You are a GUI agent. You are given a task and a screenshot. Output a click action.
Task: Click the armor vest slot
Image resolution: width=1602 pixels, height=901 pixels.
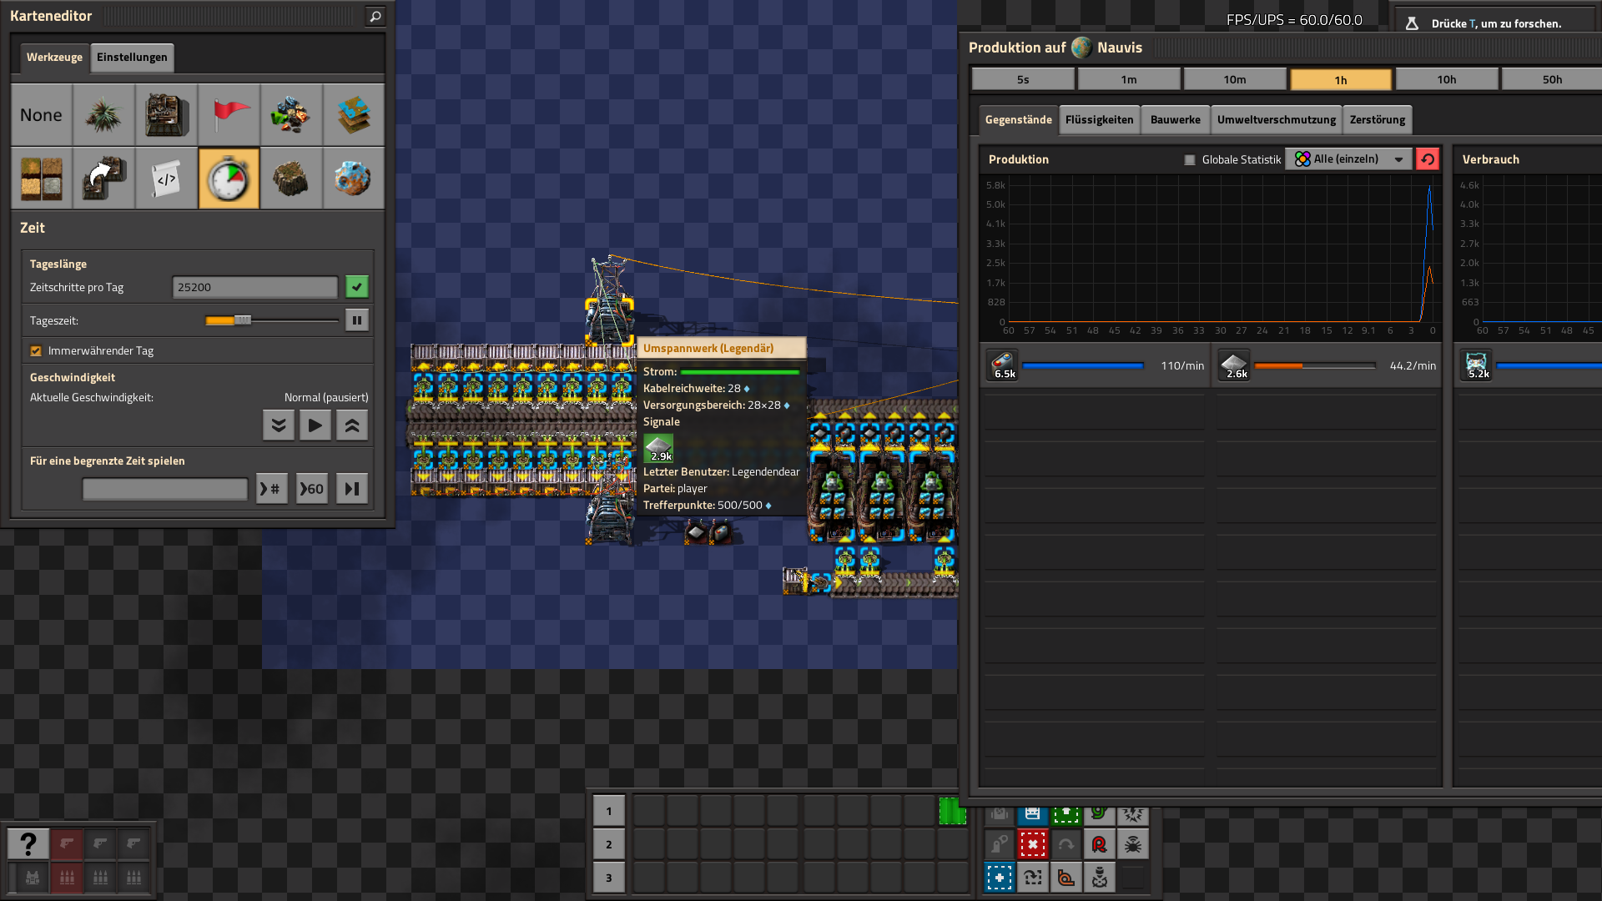tap(33, 878)
